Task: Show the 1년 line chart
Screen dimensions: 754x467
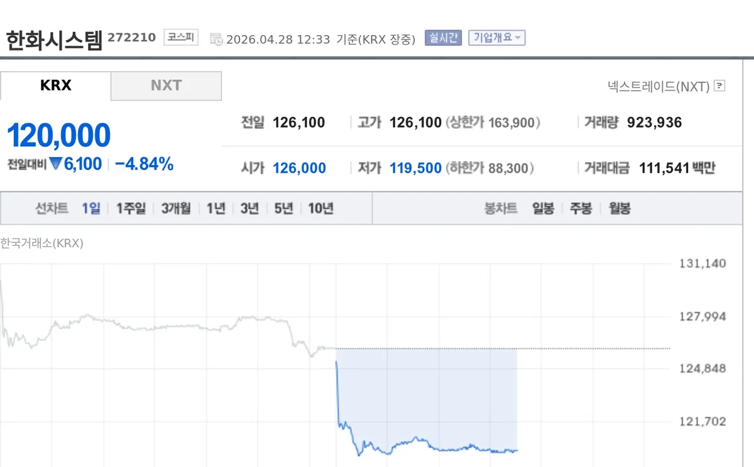Action: [x=216, y=208]
